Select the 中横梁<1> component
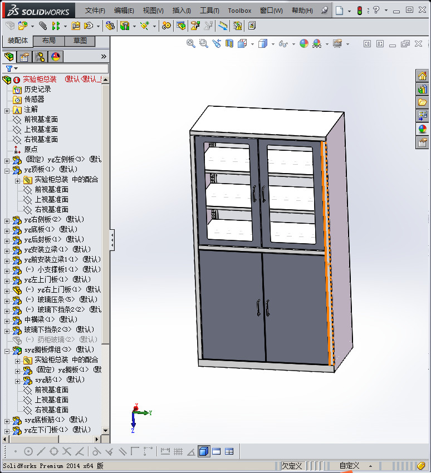Viewport: 431px width, 473px height. (51, 319)
